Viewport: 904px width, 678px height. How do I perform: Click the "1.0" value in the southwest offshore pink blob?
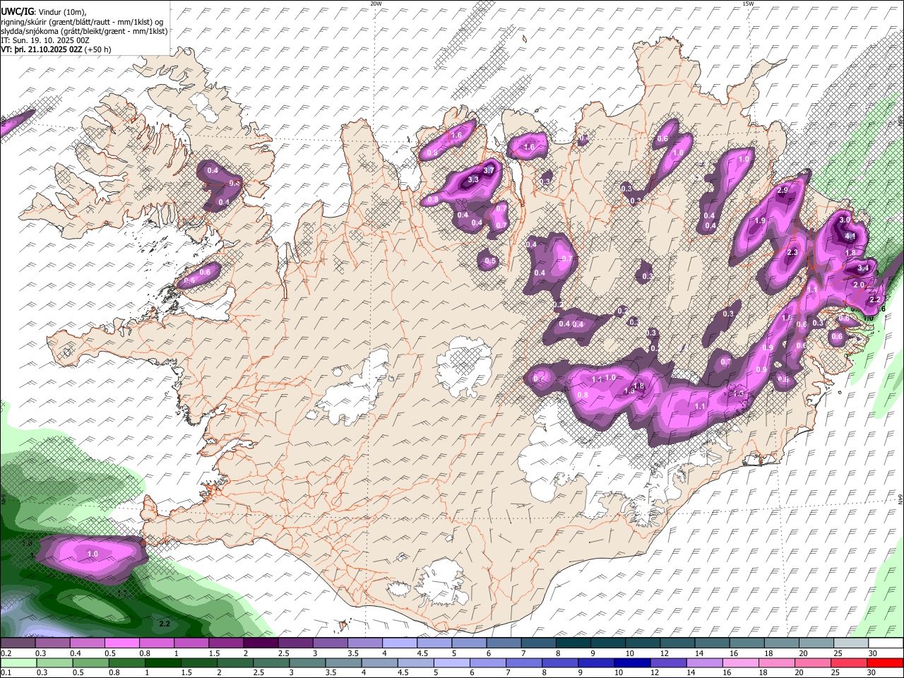(x=93, y=554)
